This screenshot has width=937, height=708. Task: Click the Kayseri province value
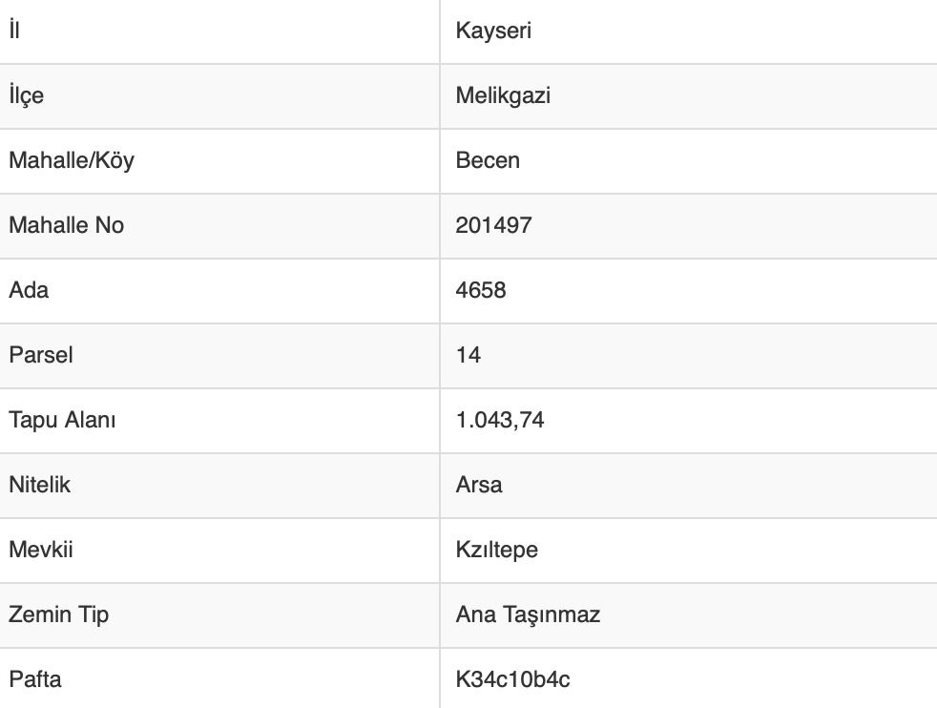493,31
